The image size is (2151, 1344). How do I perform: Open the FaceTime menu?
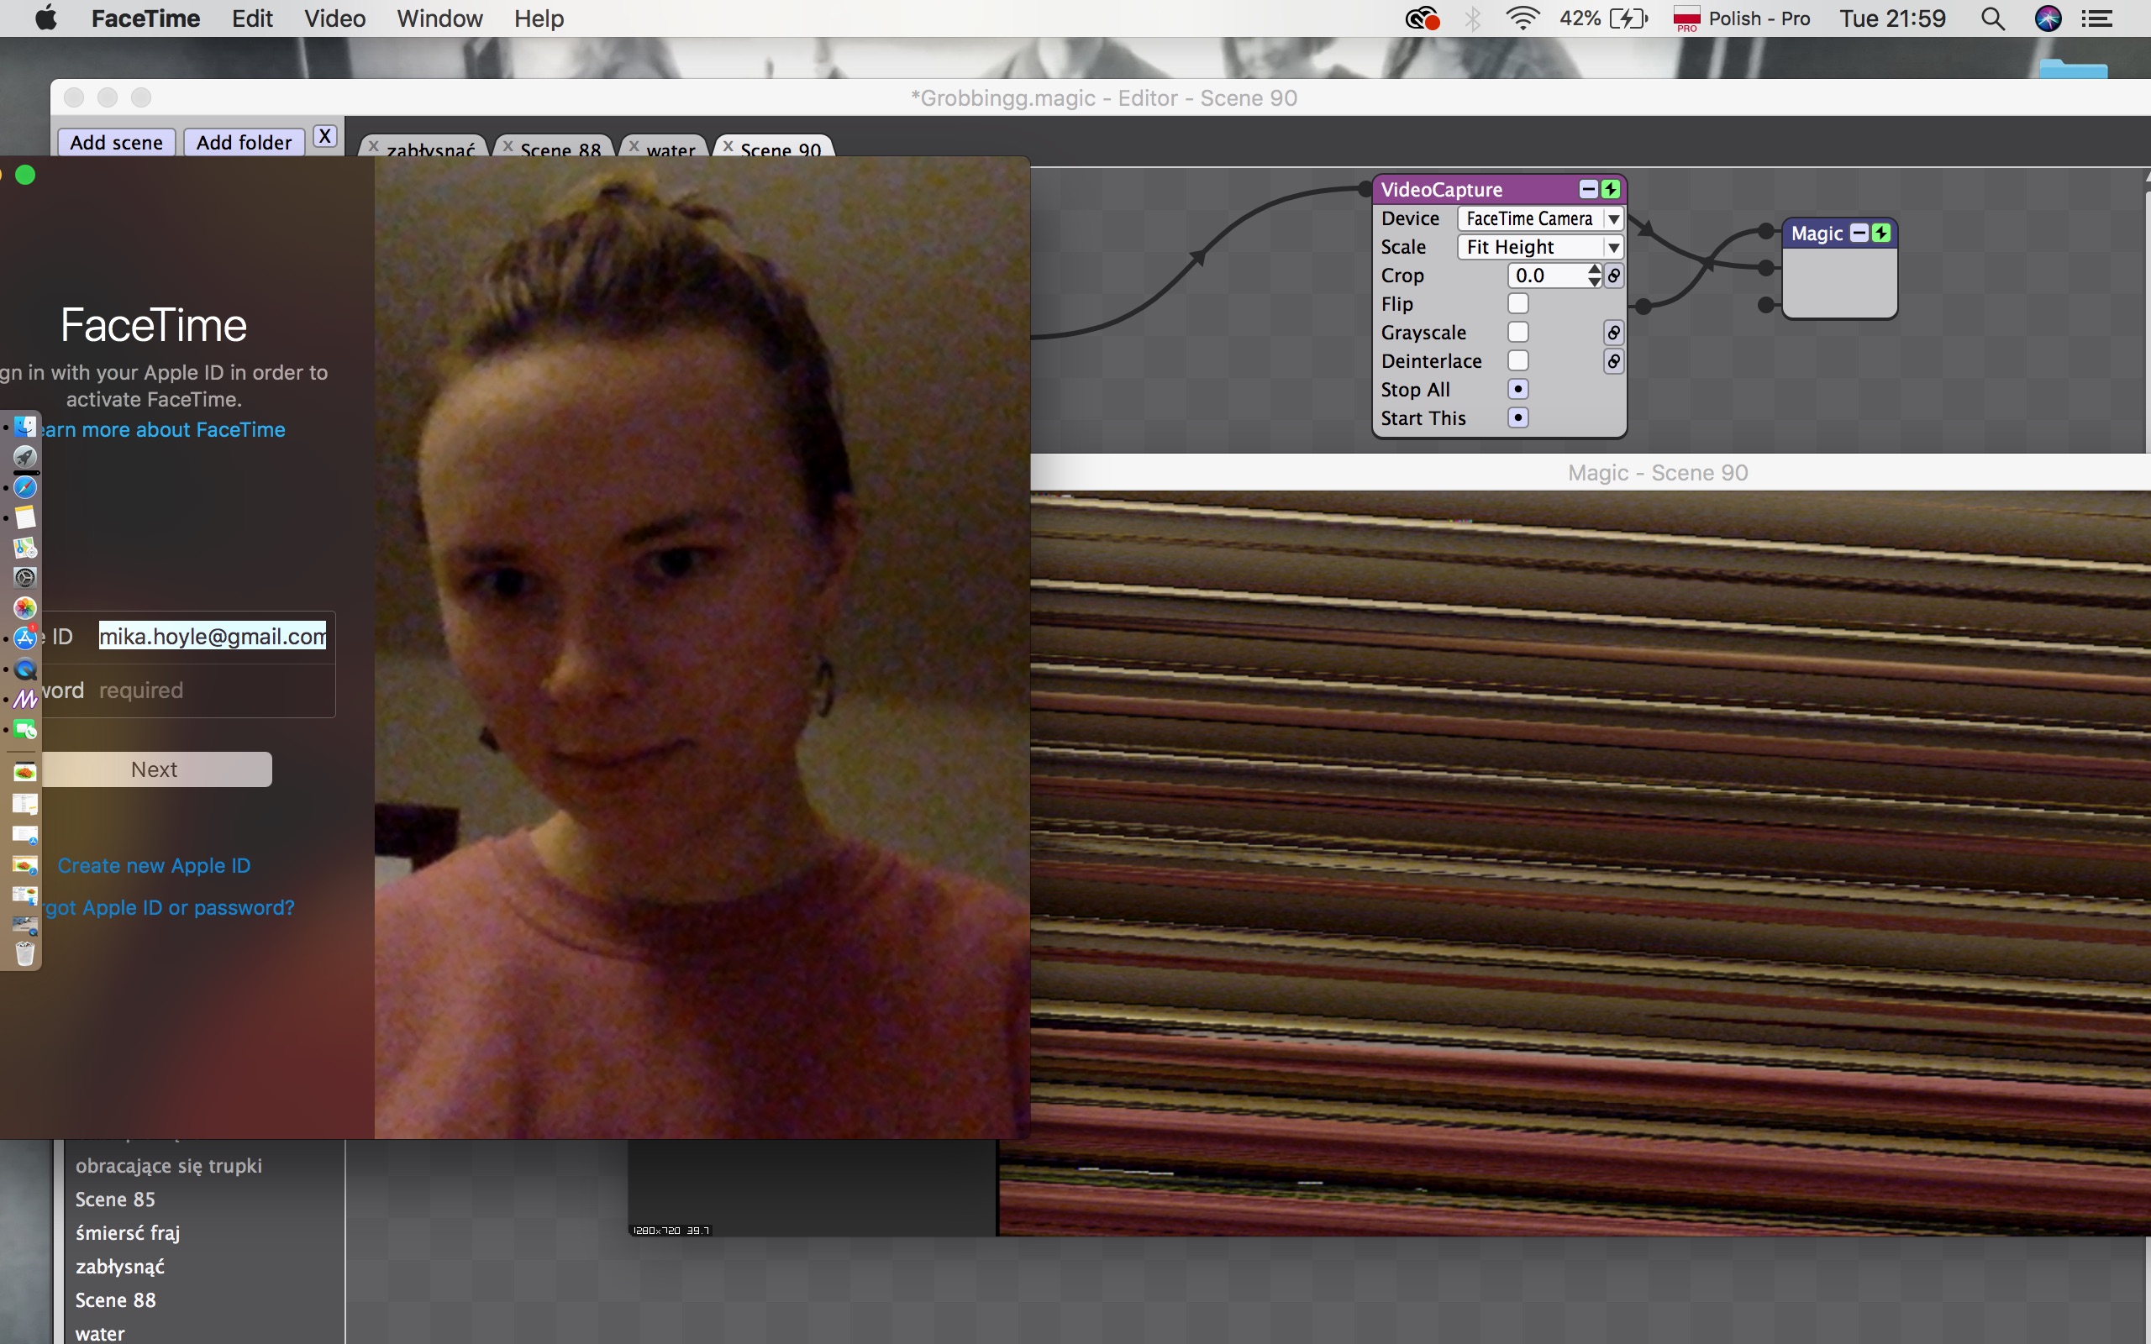[145, 18]
